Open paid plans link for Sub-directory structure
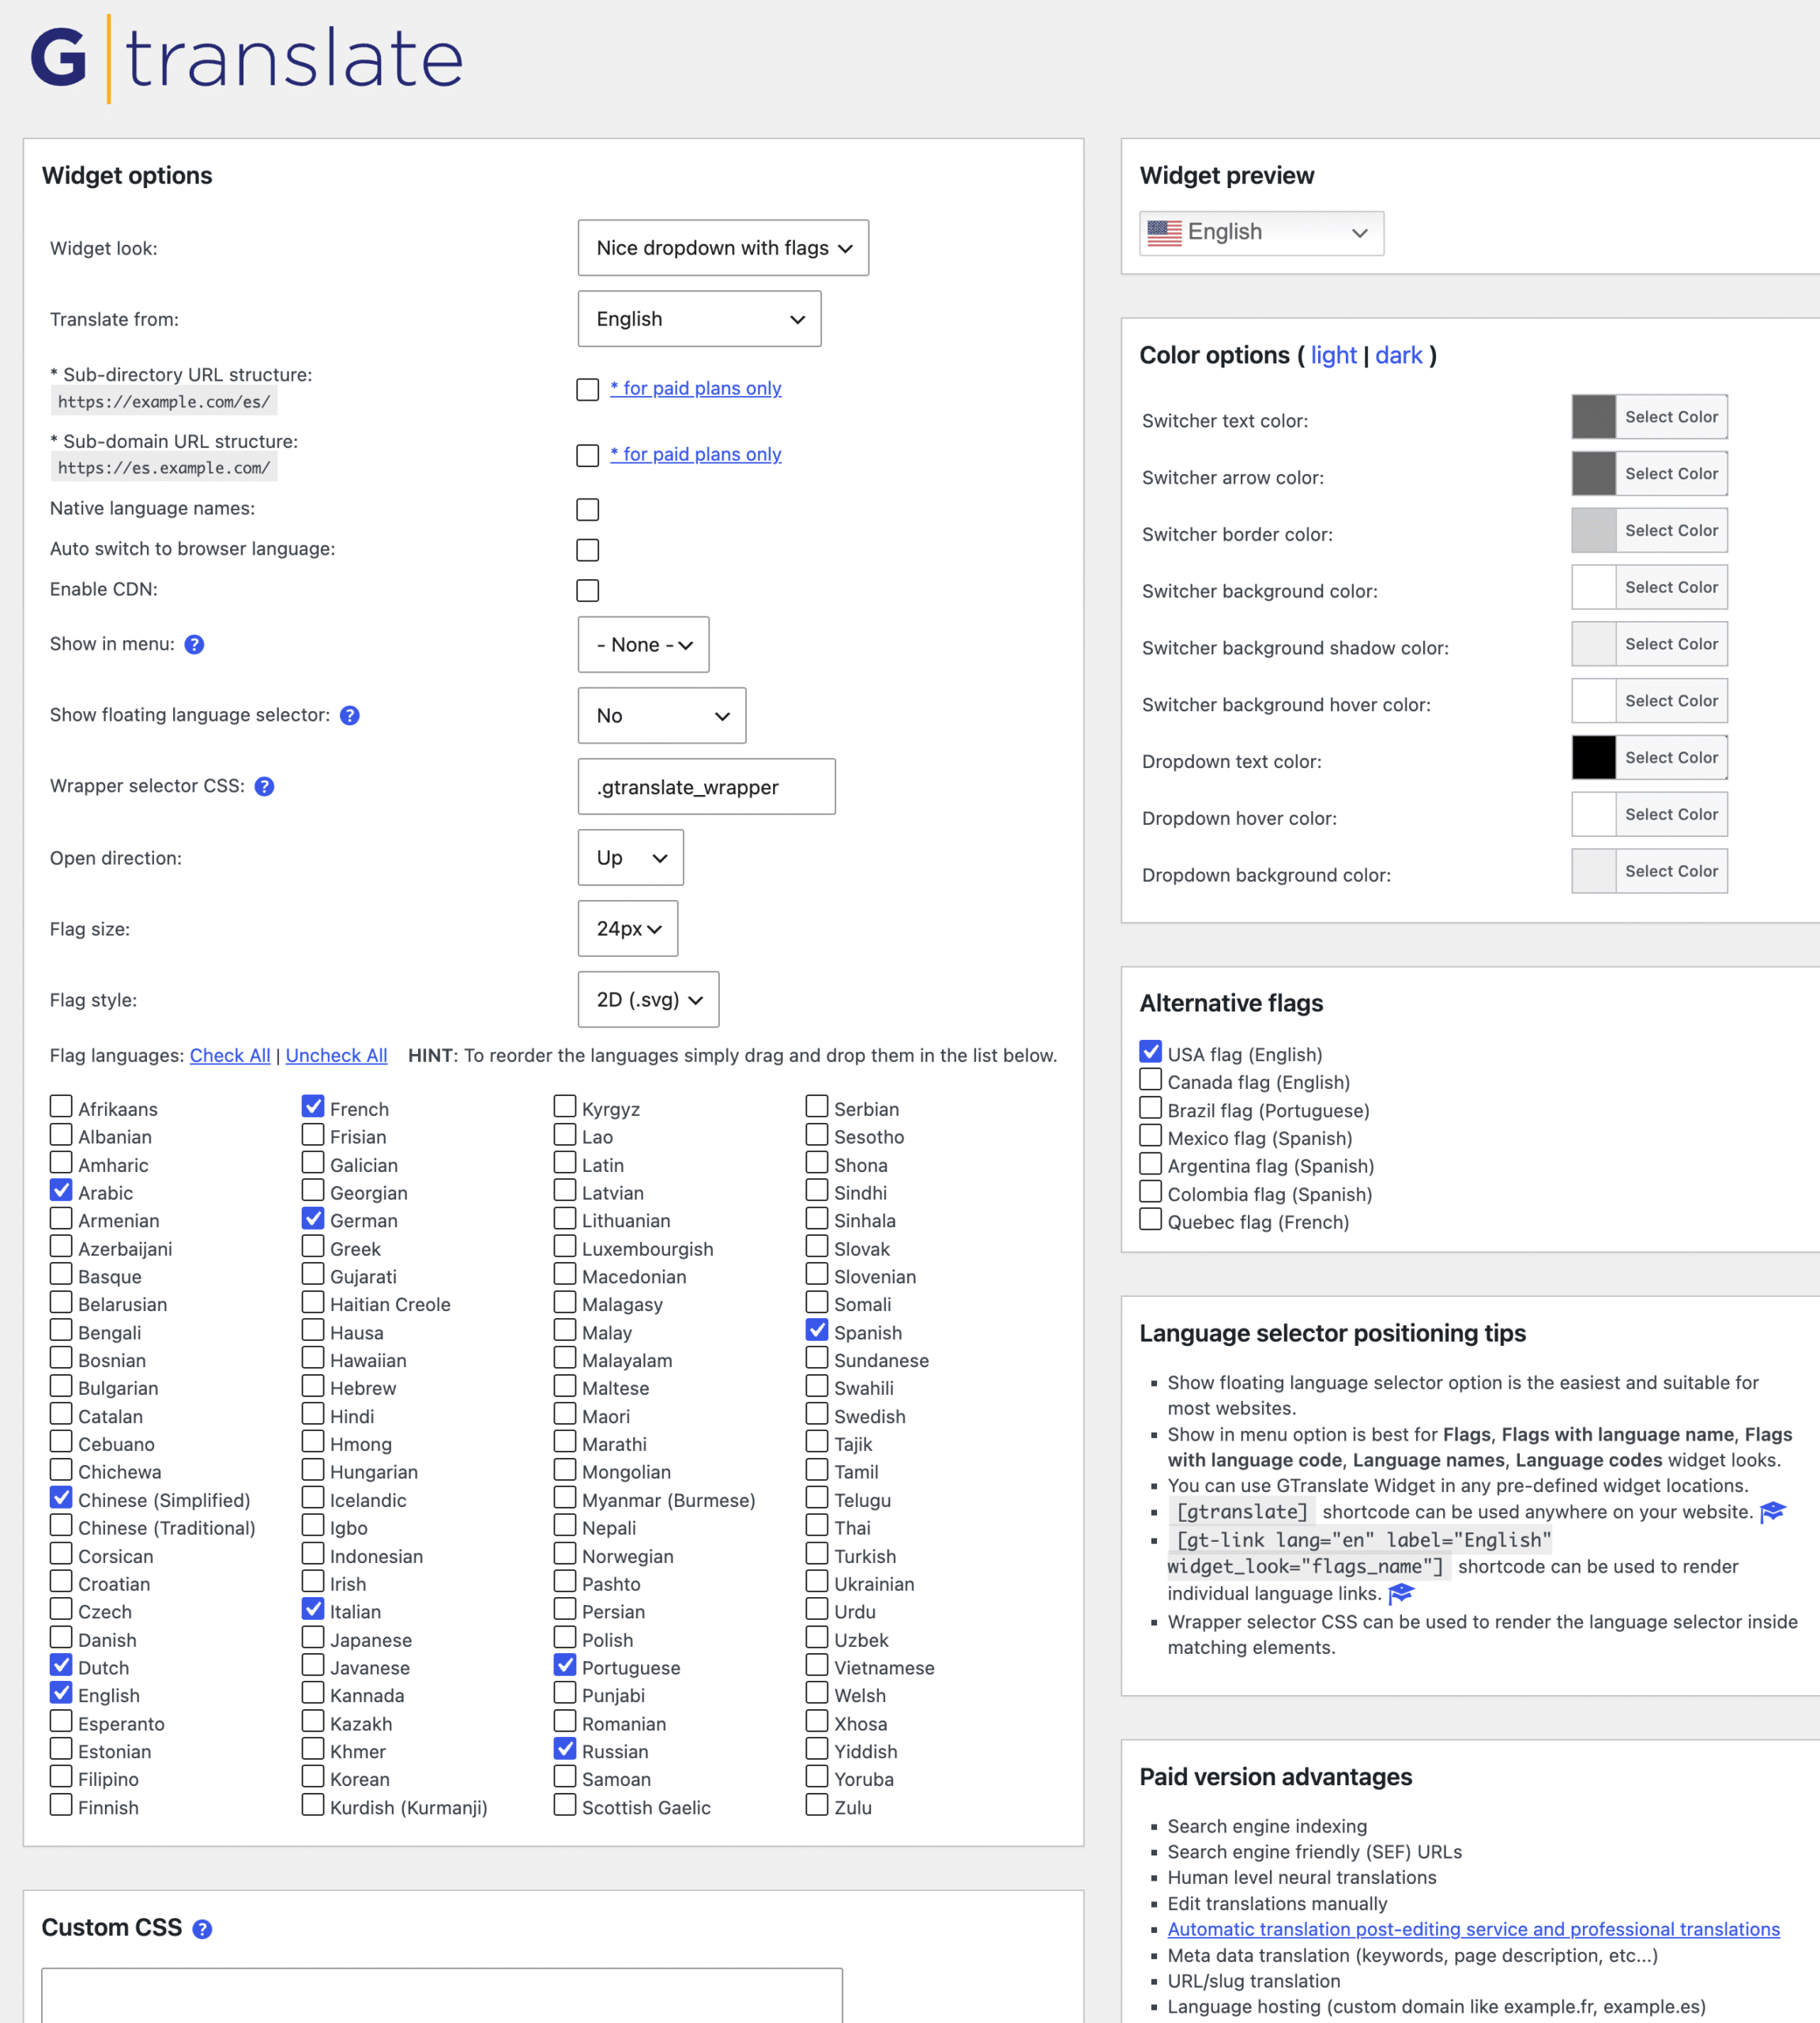Image resolution: width=1820 pixels, height=2023 pixels. [x=696, y=388]
